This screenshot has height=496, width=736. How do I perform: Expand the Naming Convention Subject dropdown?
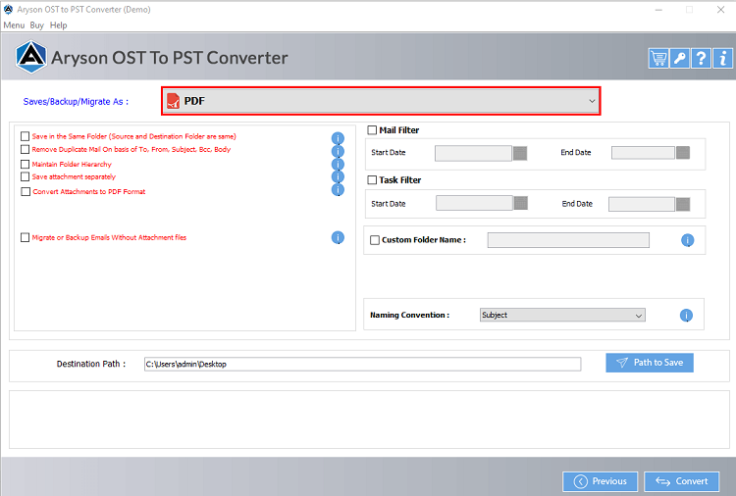pos(562,315)
